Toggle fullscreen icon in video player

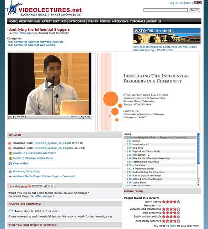(82, 117)
